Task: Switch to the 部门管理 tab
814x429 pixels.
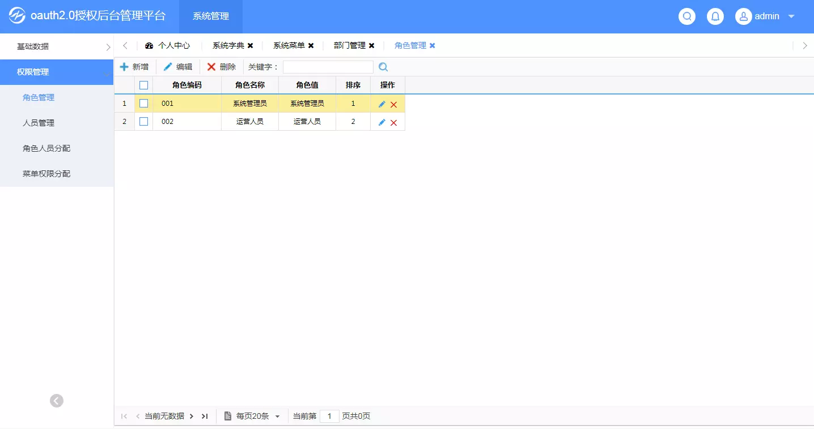Action: [x=350, y=45]
